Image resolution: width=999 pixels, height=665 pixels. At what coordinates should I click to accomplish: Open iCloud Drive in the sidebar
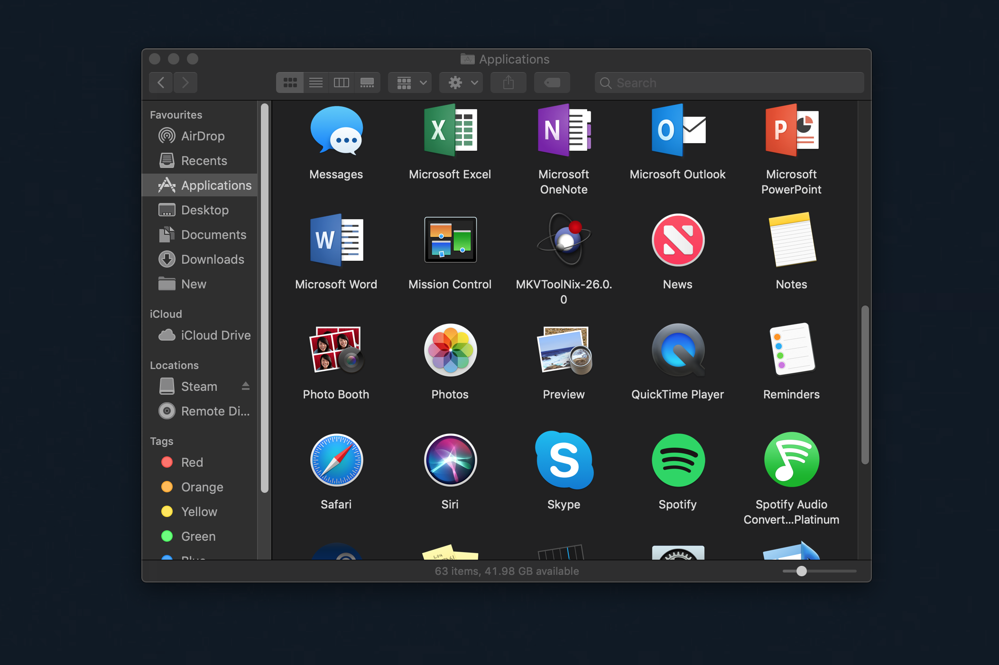pos(215,335)
